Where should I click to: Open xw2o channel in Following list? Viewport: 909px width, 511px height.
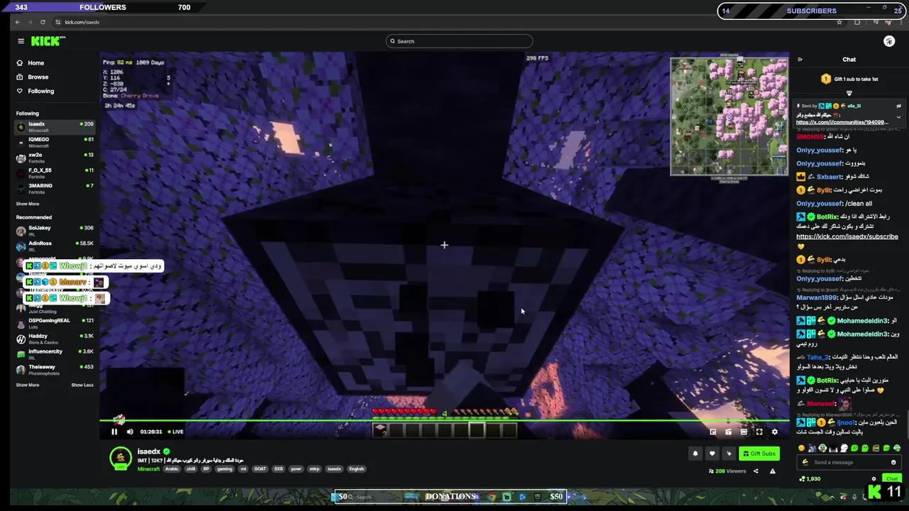pyautogui.click(x=55, y=158)
